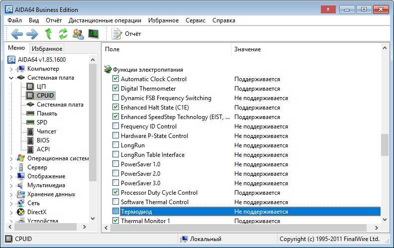Expand the Компьютер tree node
Image resolution: width=394 pixels, height=248 pixels.
11,69
